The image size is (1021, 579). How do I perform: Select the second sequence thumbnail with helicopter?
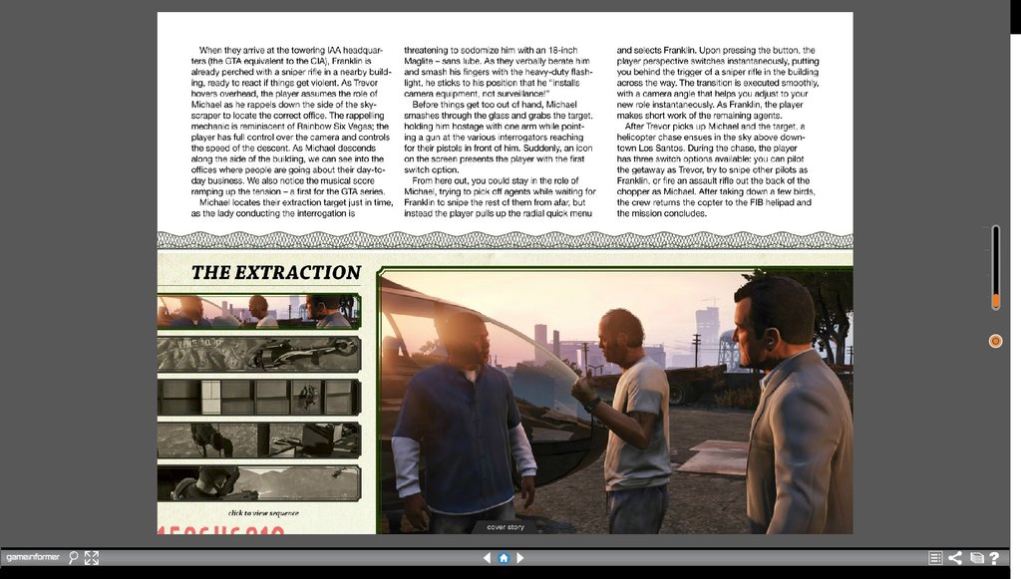point(258,354)
